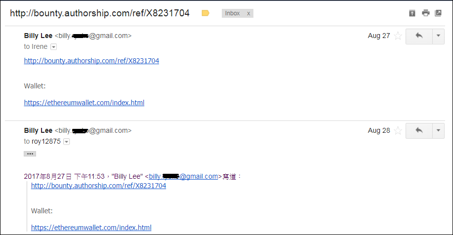Click the Inbox label tag

[233, 13]
